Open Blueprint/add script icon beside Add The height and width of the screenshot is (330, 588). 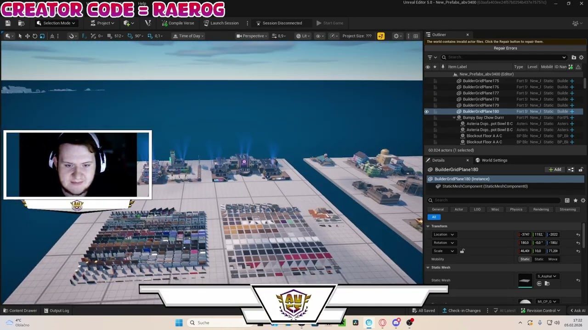click(x=571, y=170)
